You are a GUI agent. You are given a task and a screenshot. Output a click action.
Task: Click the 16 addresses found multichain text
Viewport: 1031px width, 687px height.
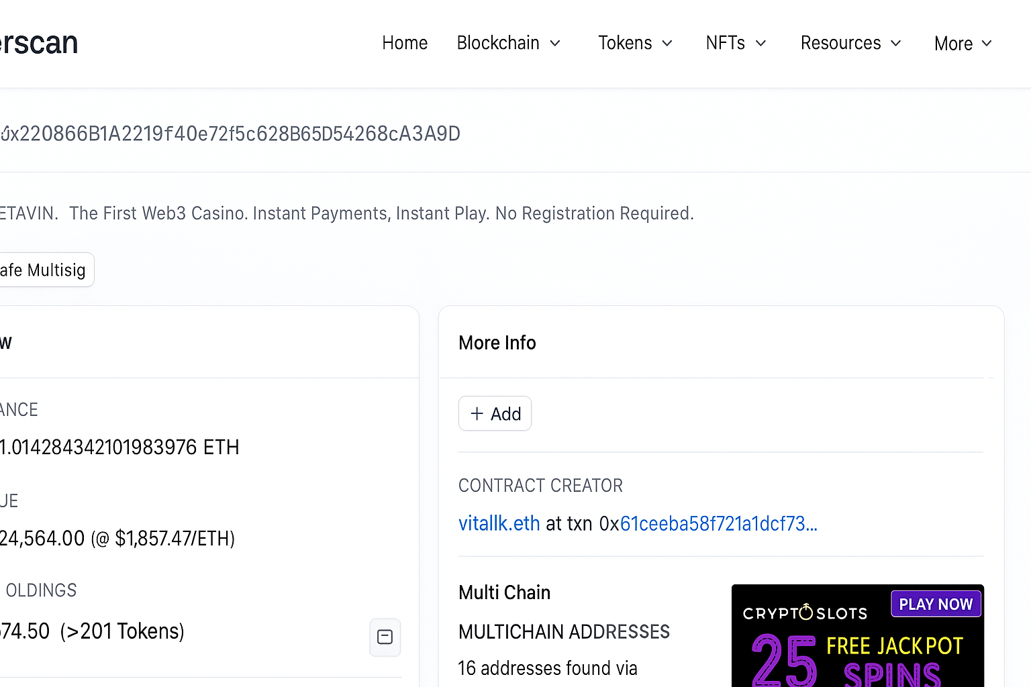click(547, 668)
